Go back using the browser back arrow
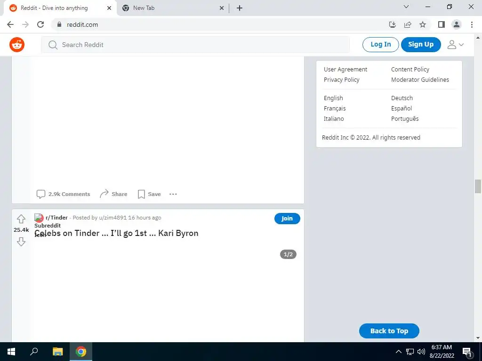This screenshot has width=482, height=361. click(10, 24)
